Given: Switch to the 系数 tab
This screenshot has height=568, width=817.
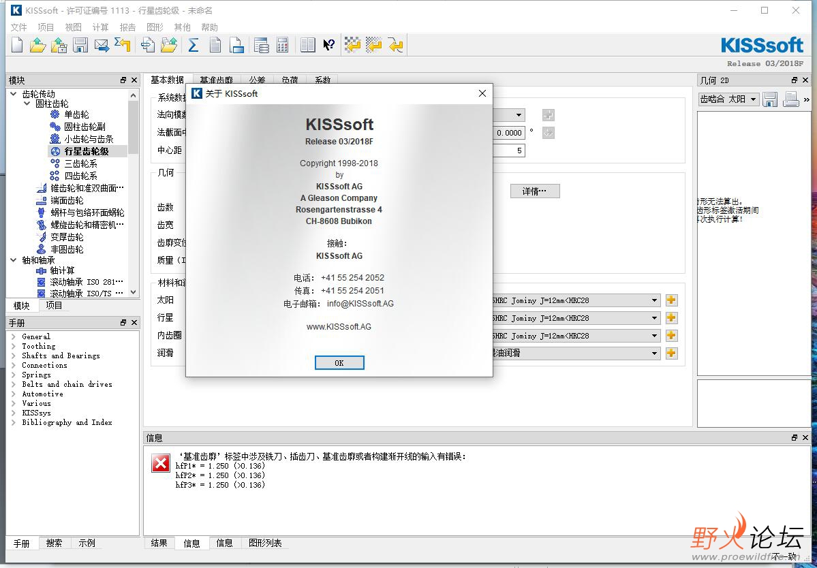Looking at the screenshot, I should click(x=322, y=80).
